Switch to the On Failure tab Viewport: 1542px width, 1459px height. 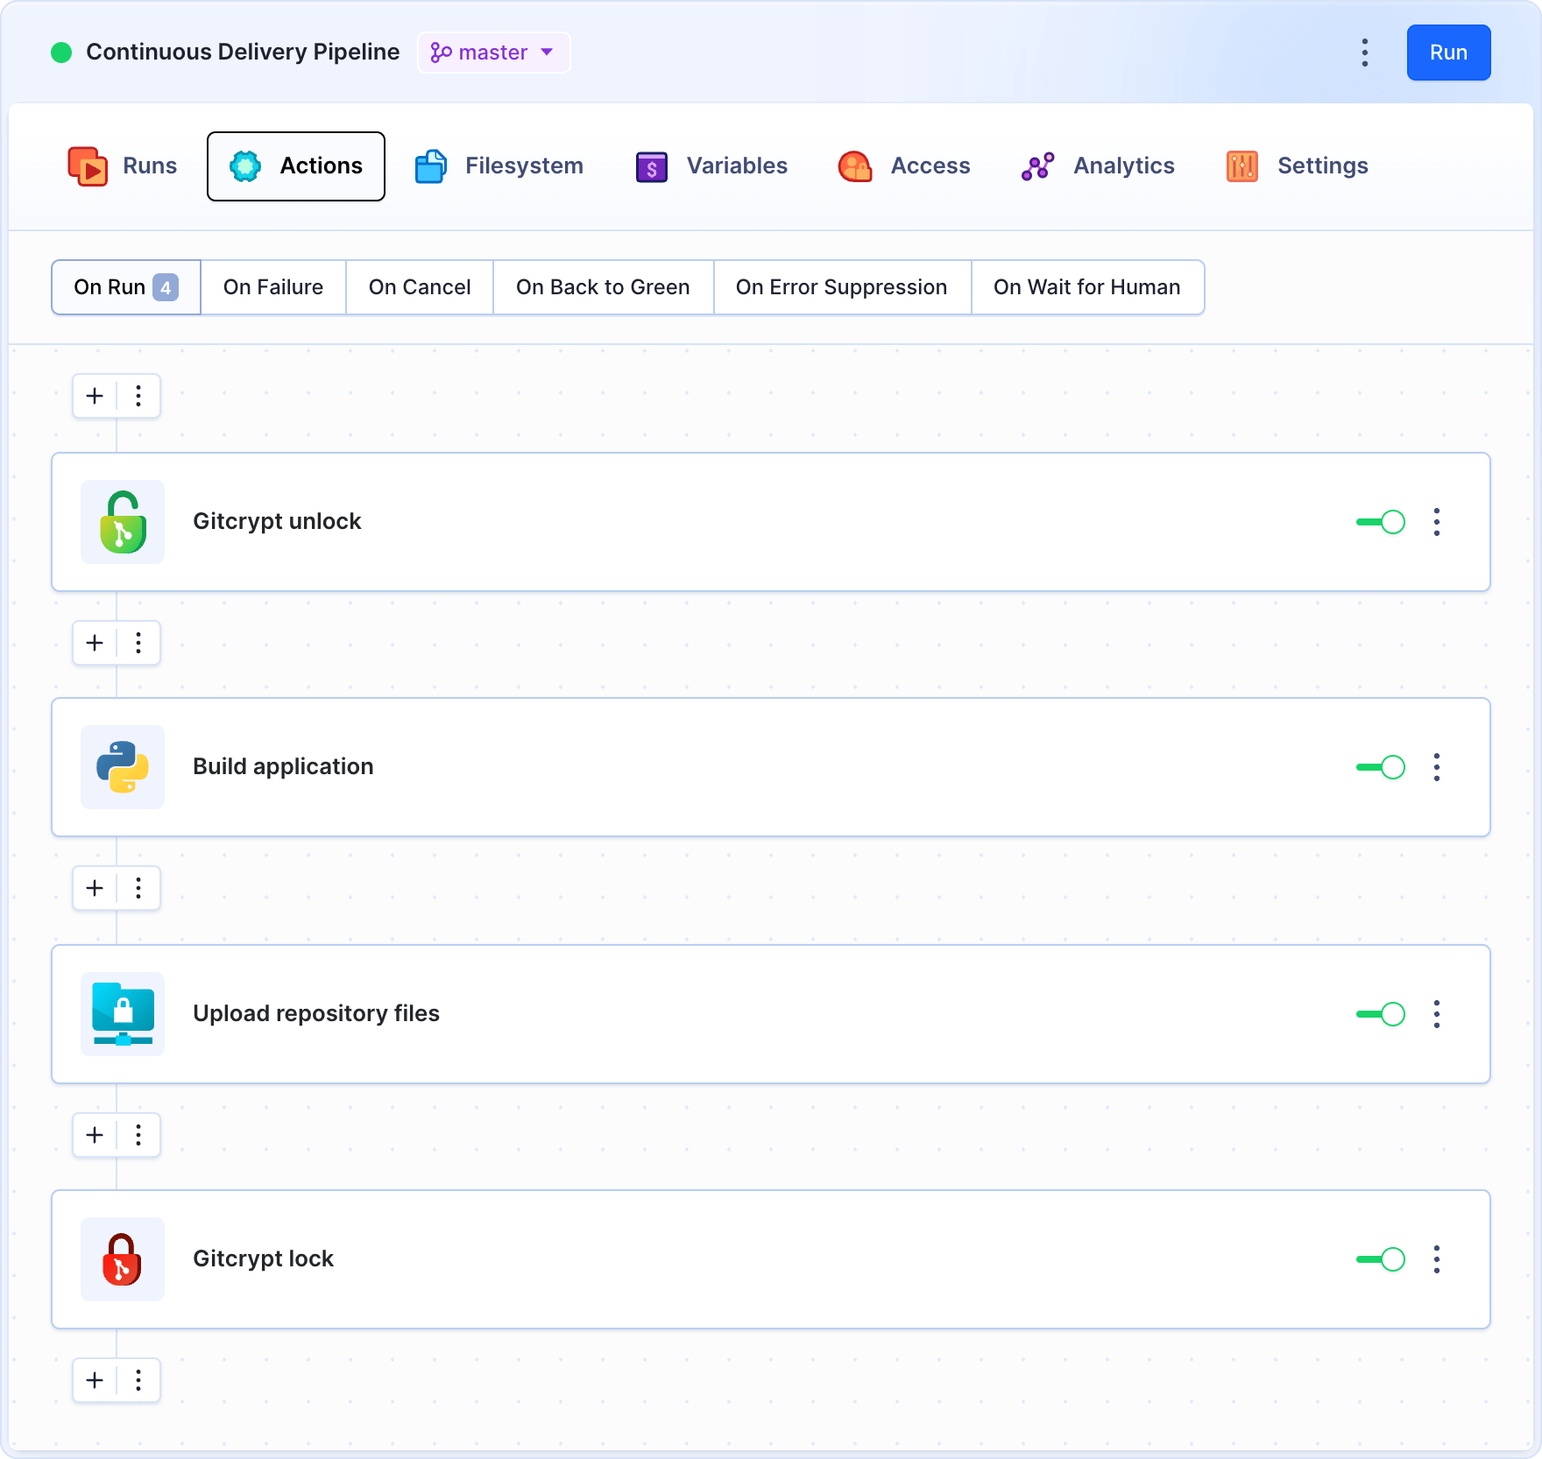click(273, 287)
